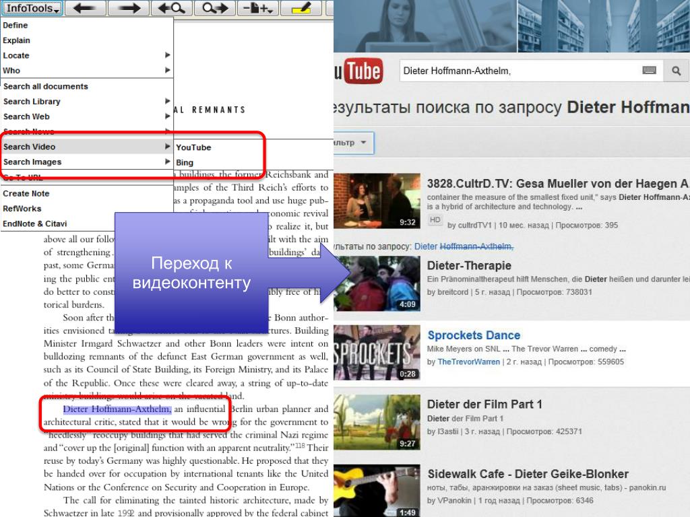Open Dieter der Film Part 1 title
The image size is (690, 517).
click(x=484, y=404)
